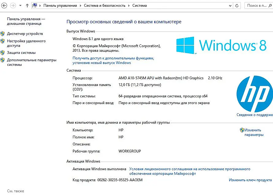
Task: Open Дополнительные параметры системы link
Action: click(32, 62)
